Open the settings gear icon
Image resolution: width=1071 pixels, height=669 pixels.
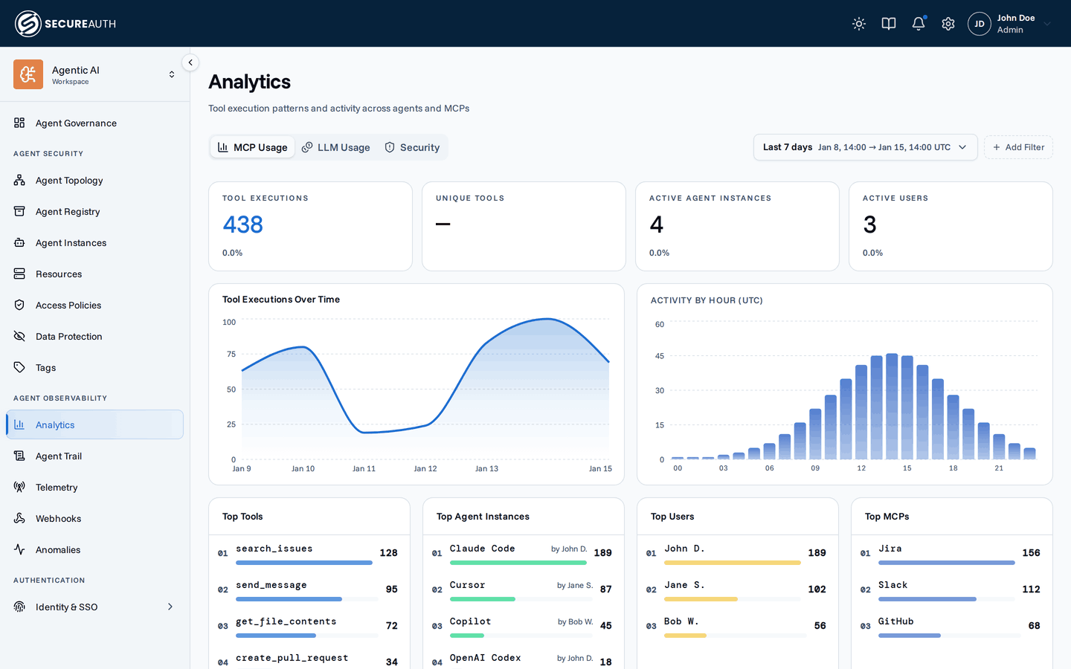click(x=948, y=24)
